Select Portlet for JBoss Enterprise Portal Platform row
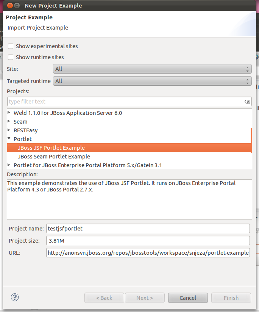Screen dimensions: 259x312 (x=129, y=165)
